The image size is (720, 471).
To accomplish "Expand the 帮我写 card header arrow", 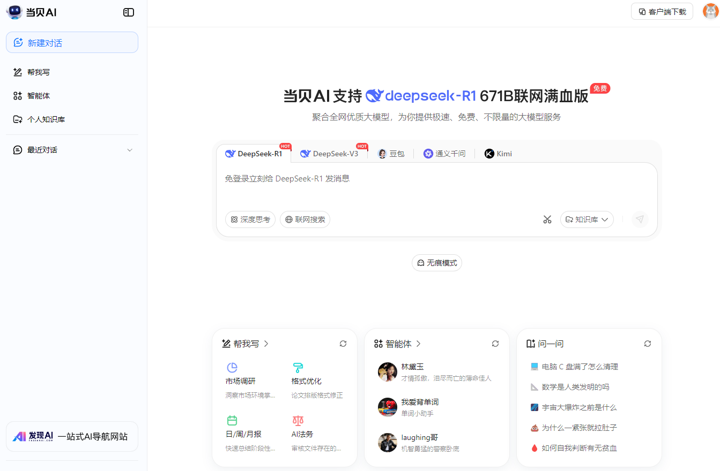I will pyautogui.click(x=266, y=344).
